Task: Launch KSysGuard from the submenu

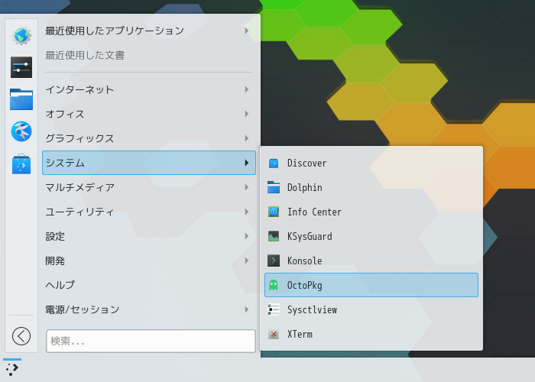Action: click(371, 236)
